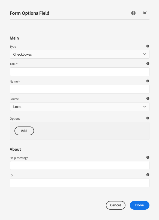
Task: Click the info icon beside Title
Action: [x=148, y=64]
